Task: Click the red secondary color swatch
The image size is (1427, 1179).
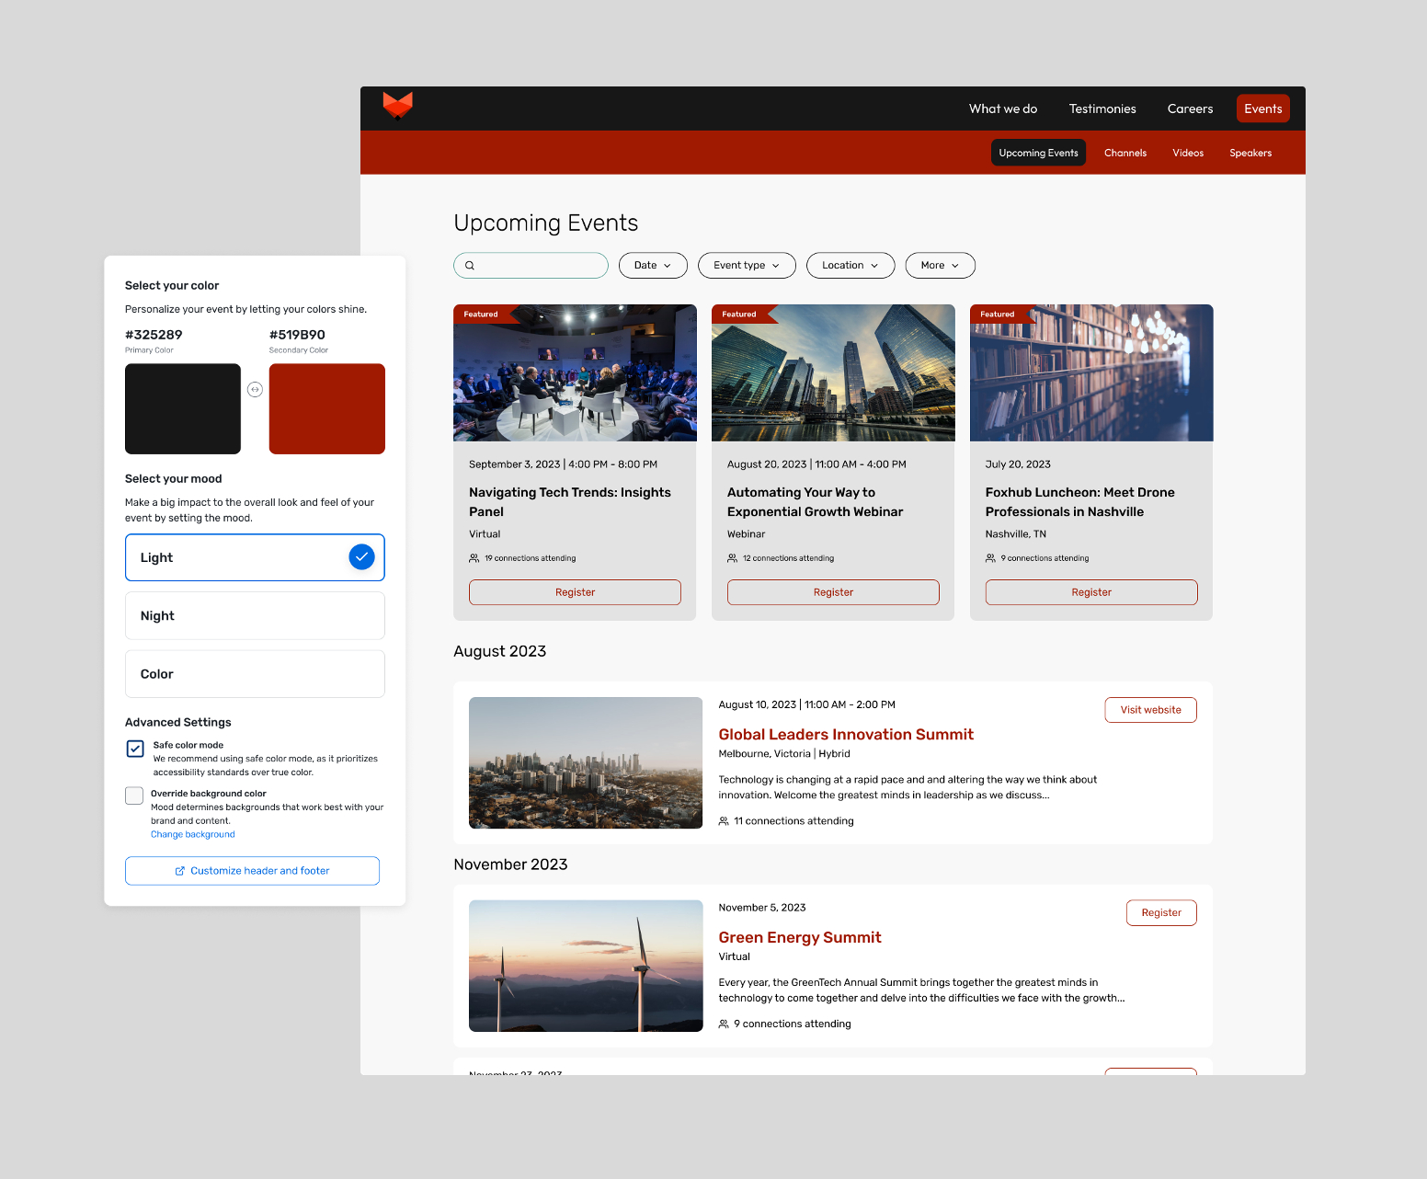Action: tap(327, 409)
